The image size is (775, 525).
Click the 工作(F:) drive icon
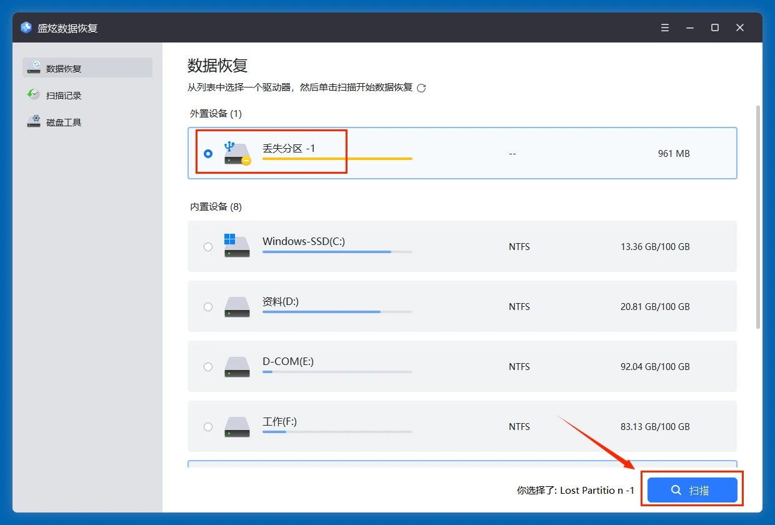[x=237, y=426]
